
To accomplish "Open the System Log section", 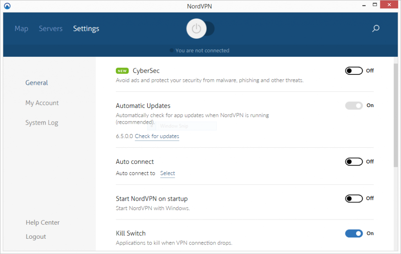I will (x=42, y=123).
